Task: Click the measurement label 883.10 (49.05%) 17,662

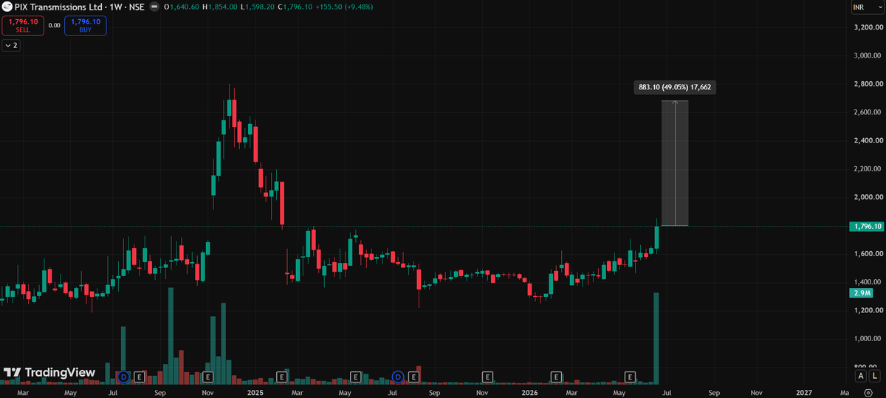Action: 675,87
